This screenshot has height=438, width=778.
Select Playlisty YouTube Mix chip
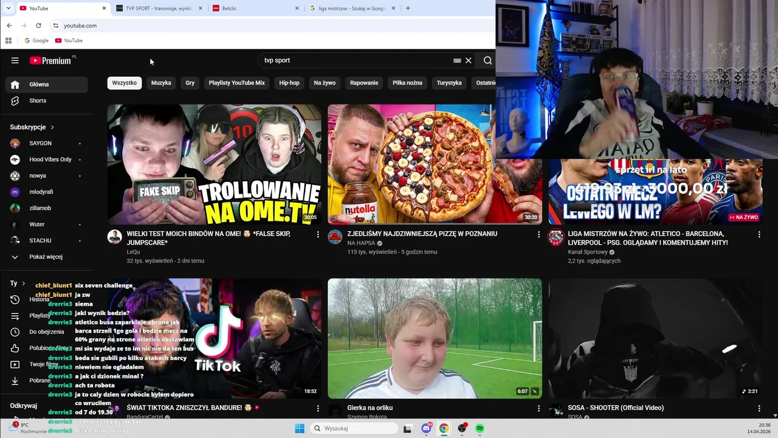[x=237, y=83]
